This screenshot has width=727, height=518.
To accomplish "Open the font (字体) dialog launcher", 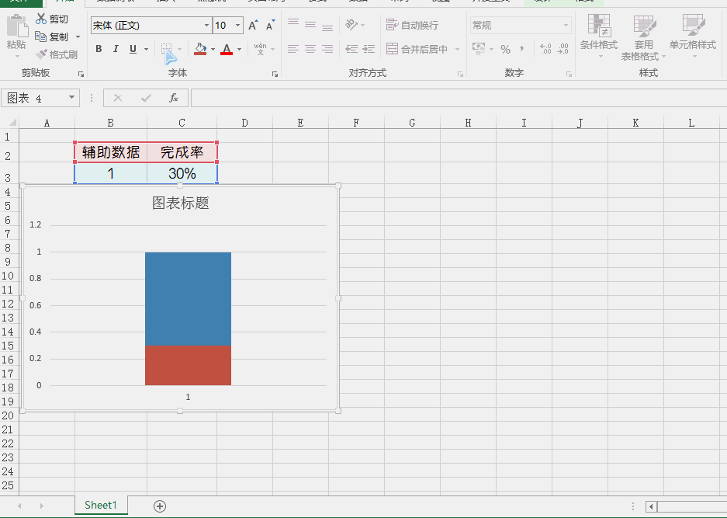I will [275, 74].
